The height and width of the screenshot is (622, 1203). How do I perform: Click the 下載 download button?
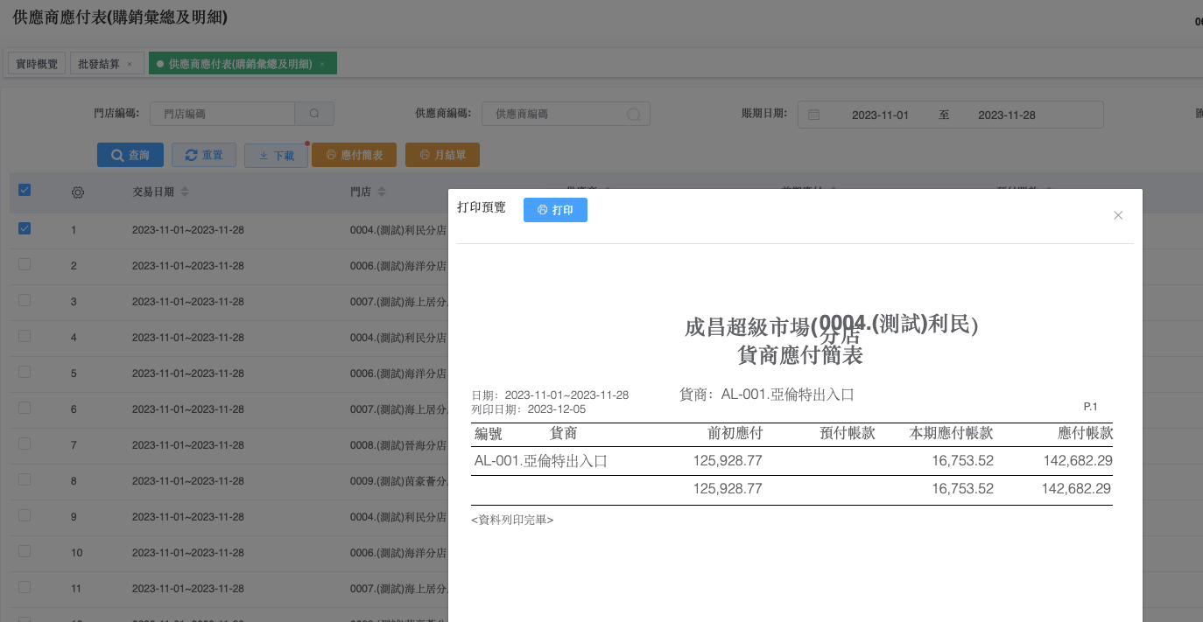click(x=276, y=155)
